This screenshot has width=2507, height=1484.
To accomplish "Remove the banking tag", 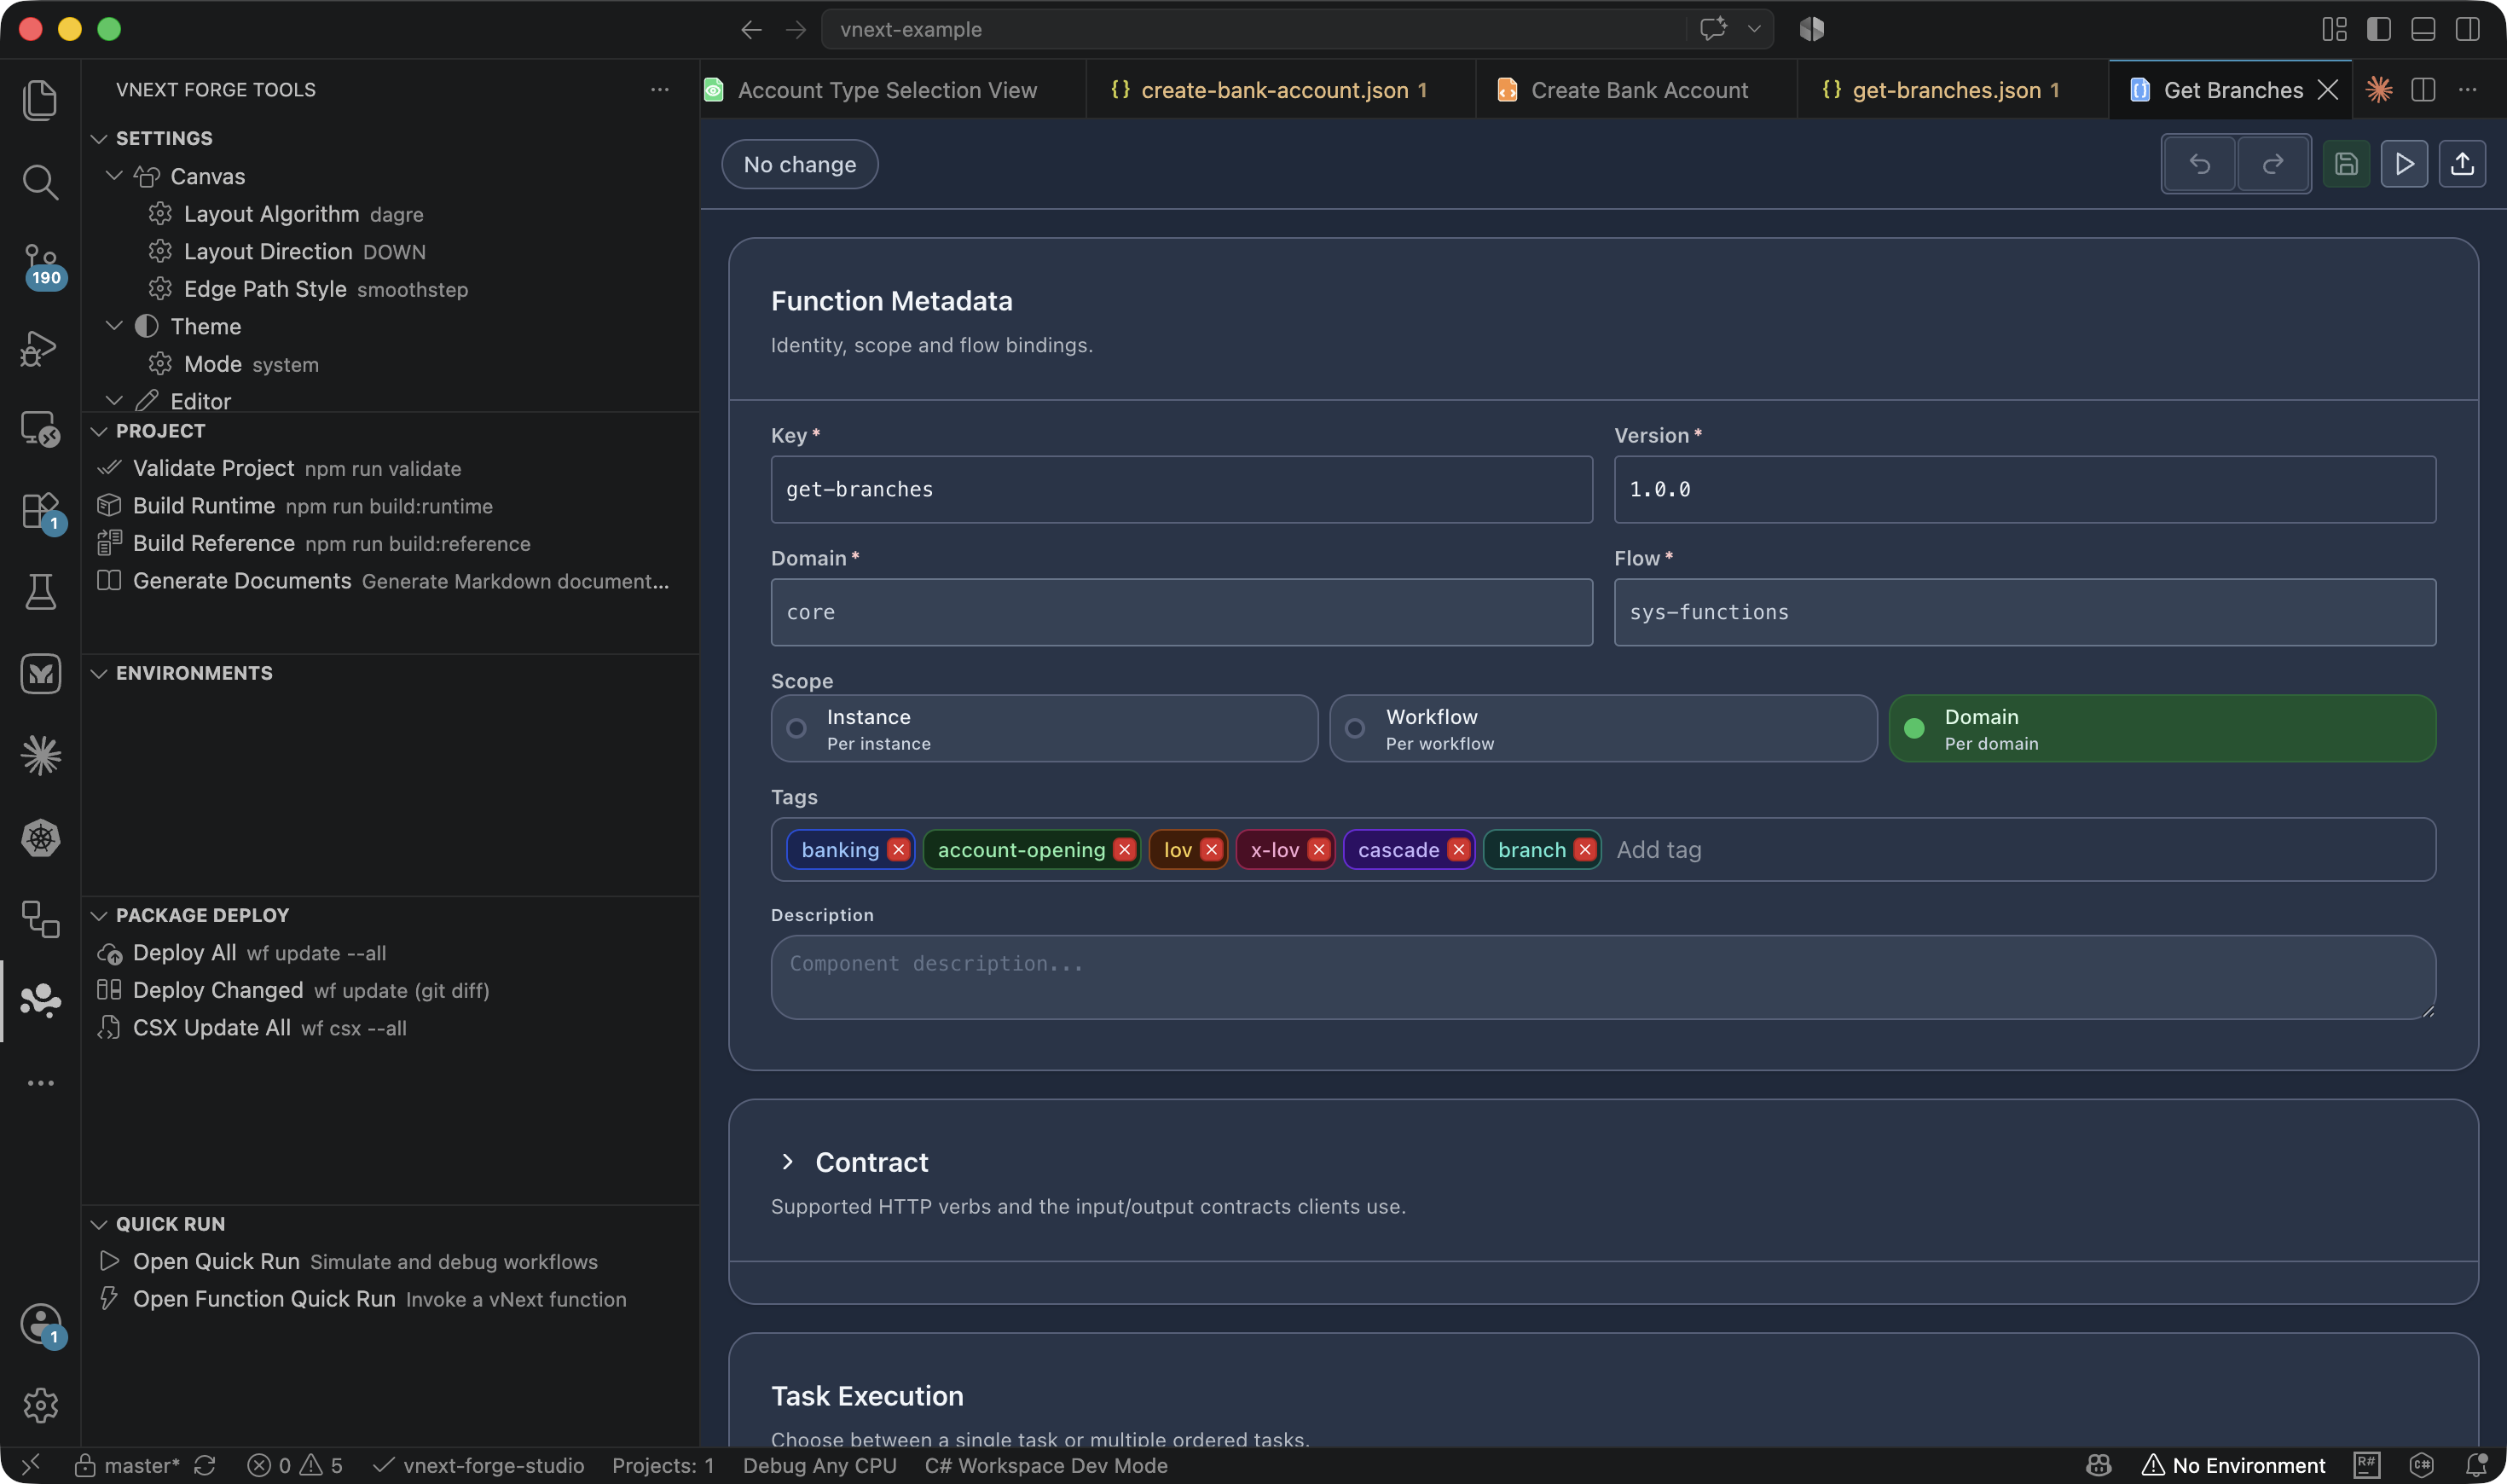I will (899, 850).
